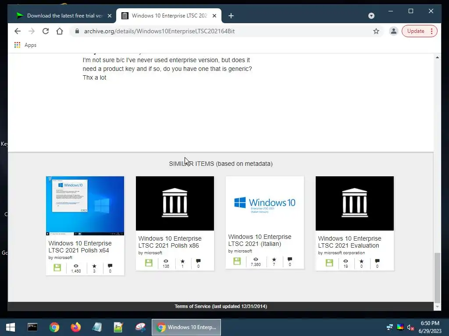Click the muted volume icon in the system tray
Screen dimensions: 449x336
[x=410, y=327]
